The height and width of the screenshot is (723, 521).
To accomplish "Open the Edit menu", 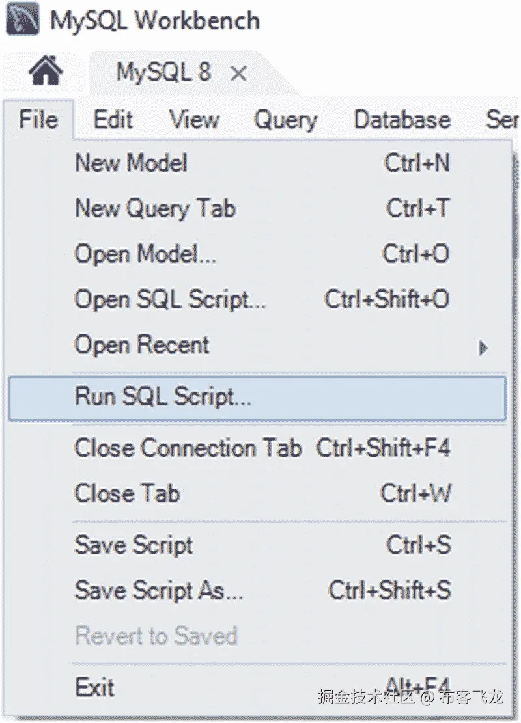I will tap(112, 120).
